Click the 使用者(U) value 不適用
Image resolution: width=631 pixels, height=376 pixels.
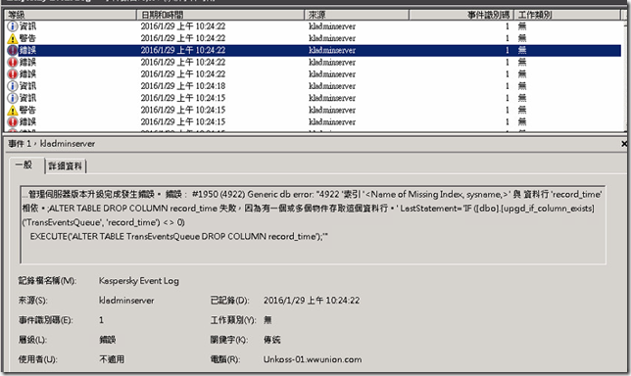click(112, 359)
